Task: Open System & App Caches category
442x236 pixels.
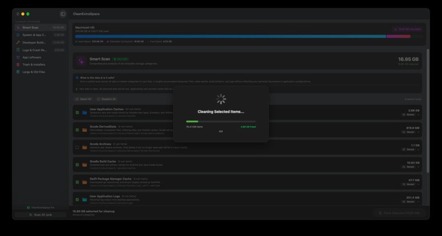Action: (41, 35)
